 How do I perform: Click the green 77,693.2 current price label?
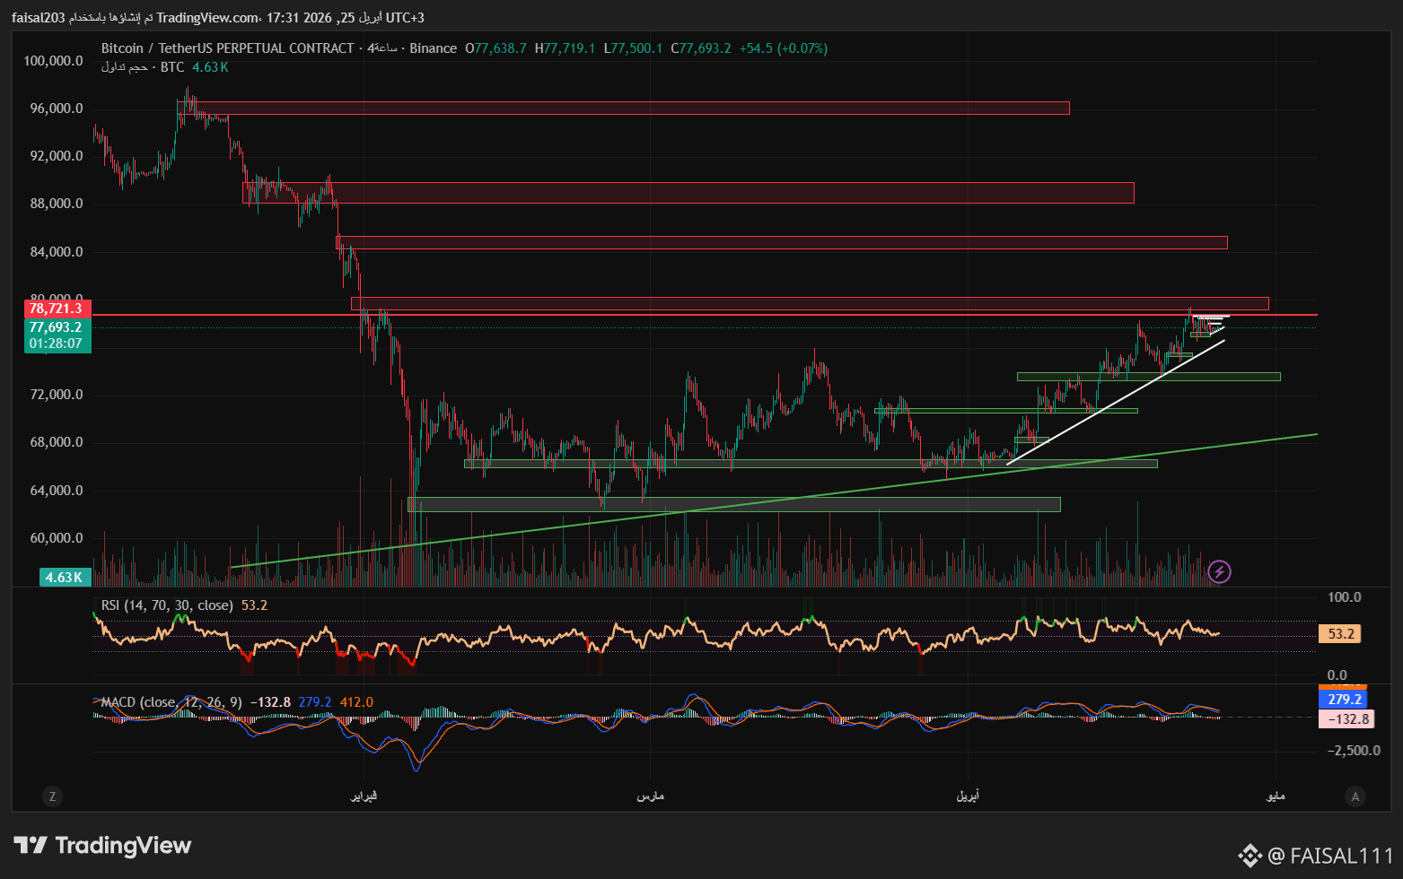57,327
